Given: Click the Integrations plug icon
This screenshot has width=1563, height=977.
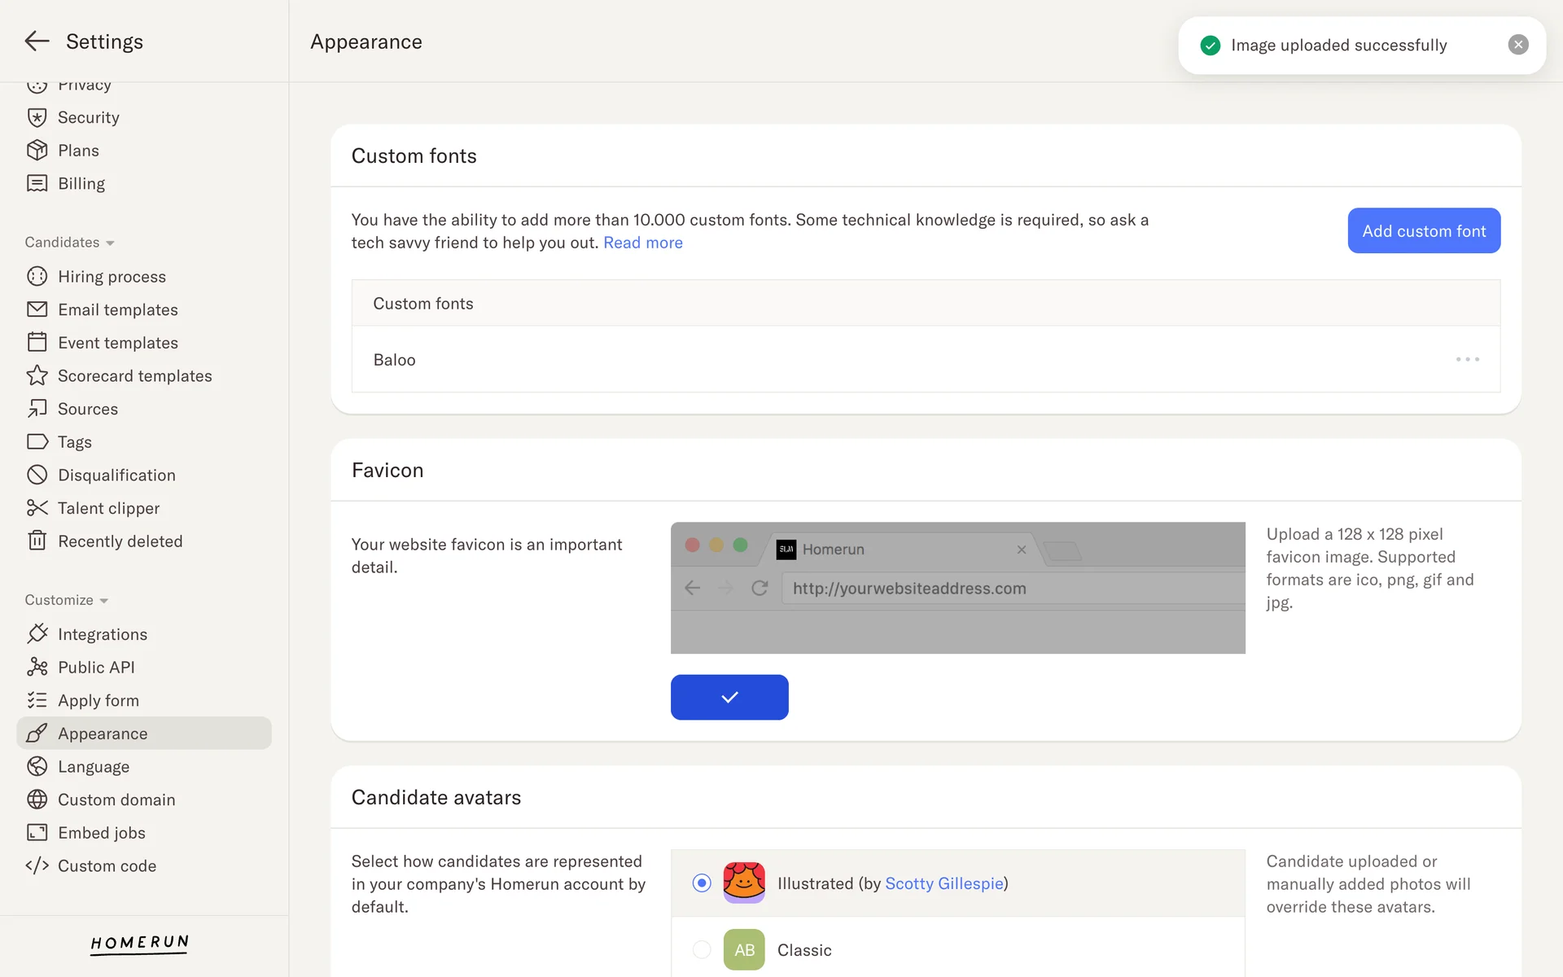Looking at the screenshot, I should click(37, 633).
